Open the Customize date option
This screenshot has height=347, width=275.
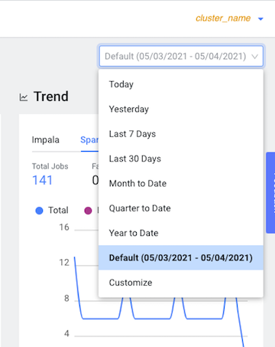(181, 283)
